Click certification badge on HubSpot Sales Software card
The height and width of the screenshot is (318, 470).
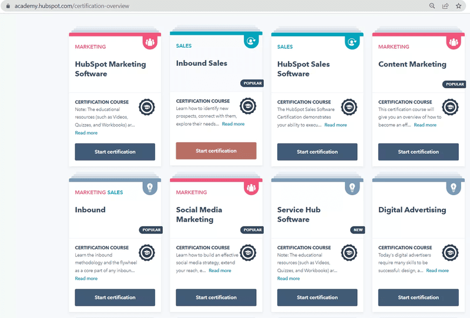pos(349,107)
